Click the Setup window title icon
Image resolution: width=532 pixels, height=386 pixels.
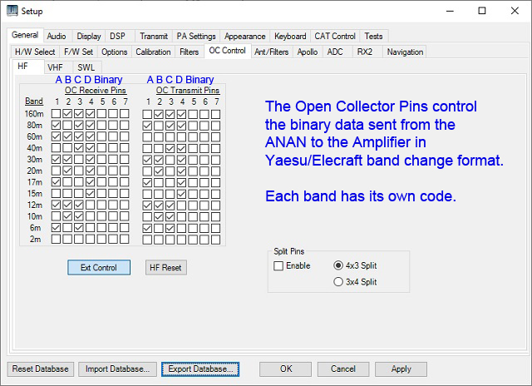pos(12,11)
